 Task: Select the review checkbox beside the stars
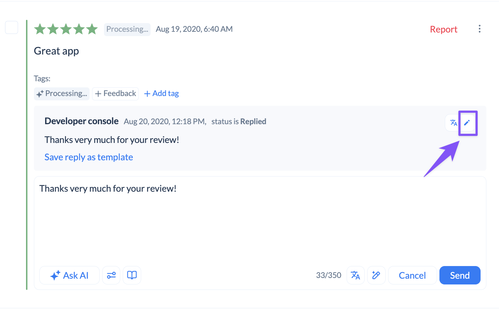coord(12,27)
